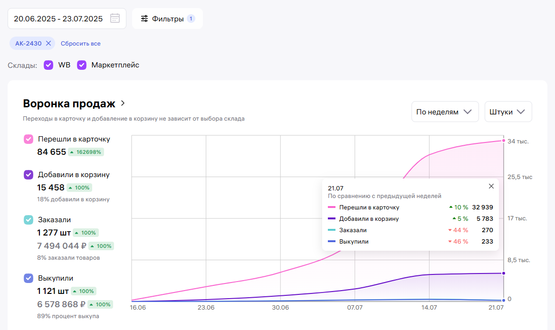Remove the AK-2430 filter chip
This screenshot has height=330, width=555.
pyautogui.click(x=48, y=43)
